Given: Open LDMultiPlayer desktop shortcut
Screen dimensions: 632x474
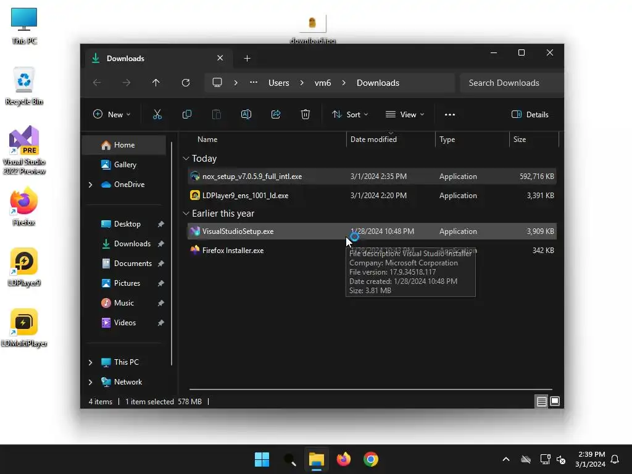Looking at the screenshot, I should (x=24, y=327).
